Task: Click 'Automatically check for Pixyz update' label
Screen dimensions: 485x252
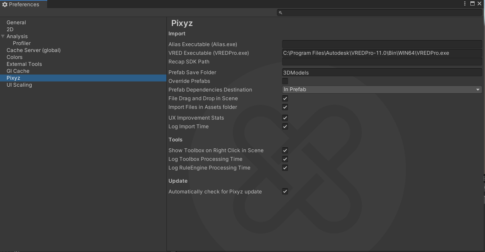Action: (215, 192)
